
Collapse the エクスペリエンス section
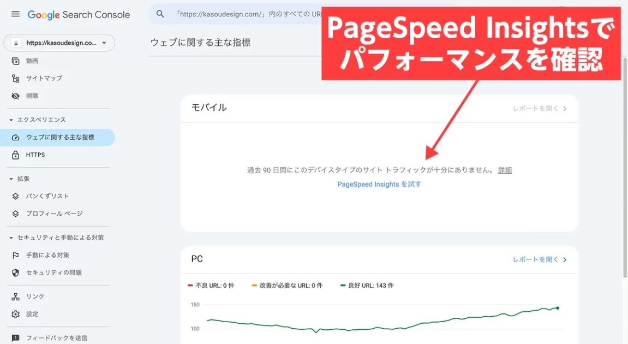(11, 120)
